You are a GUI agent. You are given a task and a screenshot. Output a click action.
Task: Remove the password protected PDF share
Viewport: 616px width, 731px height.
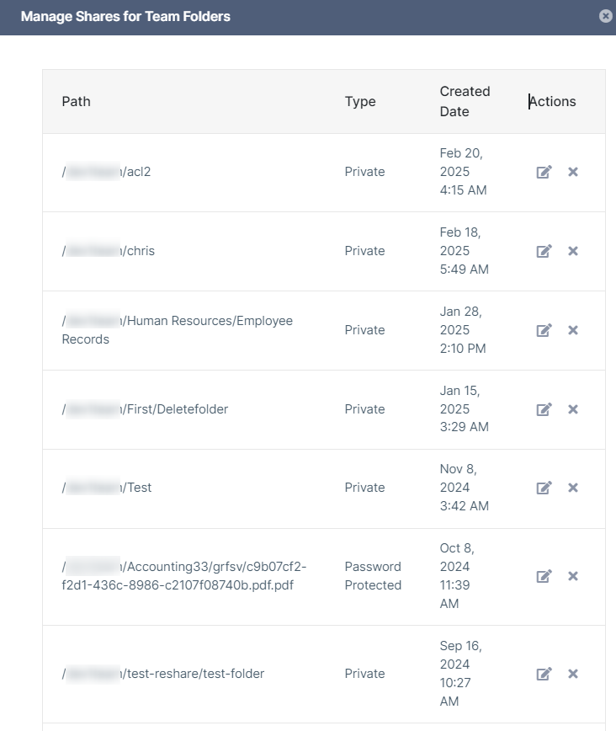tap(573, 576)
